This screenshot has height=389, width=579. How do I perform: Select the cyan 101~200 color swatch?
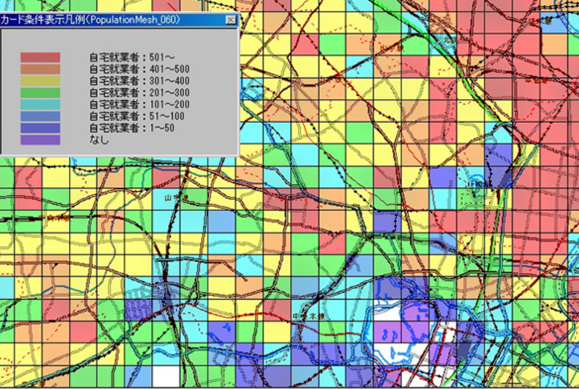click(40, 104)
